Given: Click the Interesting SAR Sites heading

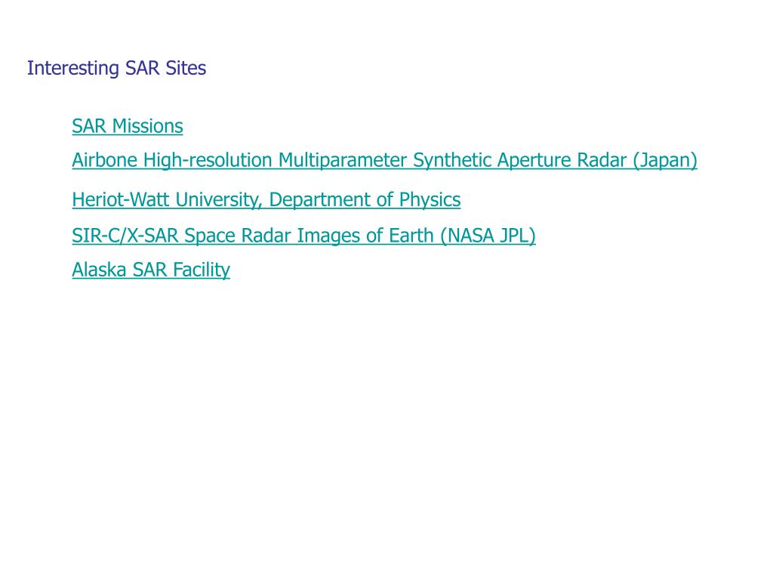Looking at the screenshot, I should click(116, 68).
